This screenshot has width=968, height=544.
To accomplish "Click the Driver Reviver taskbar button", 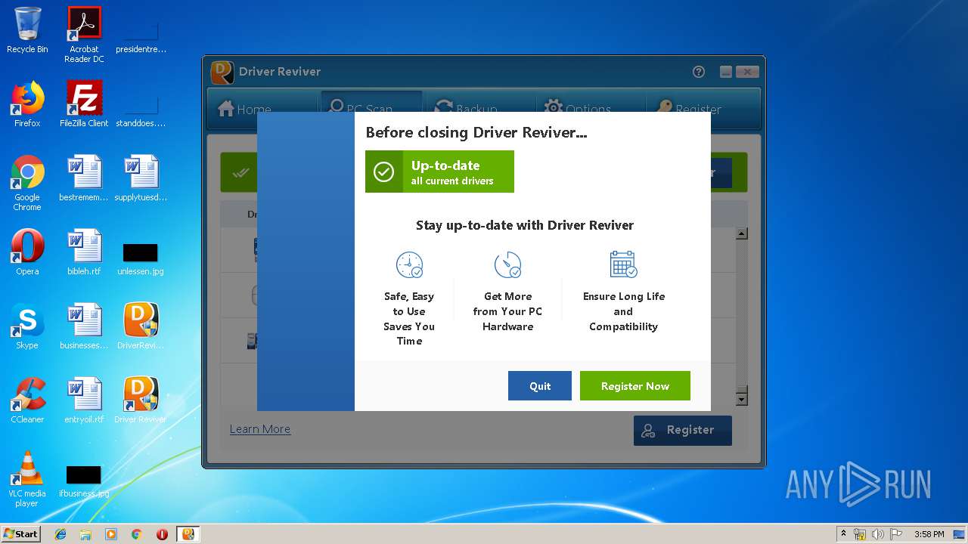I will click(x=188, y=534).
